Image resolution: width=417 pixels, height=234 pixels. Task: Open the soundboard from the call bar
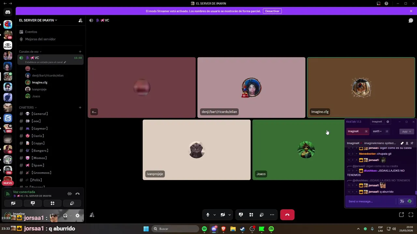point(262,215)
